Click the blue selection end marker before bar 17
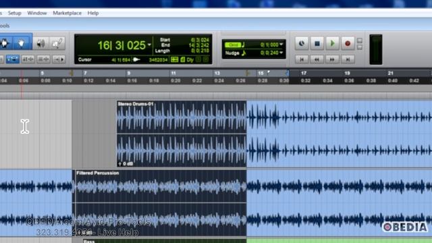The height and width of the screenshot is (243, 432). click(x=287, y=73)
